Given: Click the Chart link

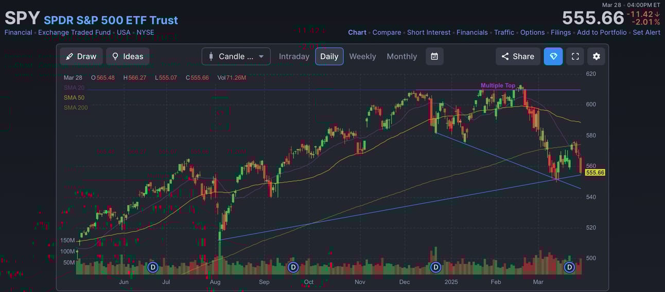Looking at the screenshot, I should [x=357, y=32].
